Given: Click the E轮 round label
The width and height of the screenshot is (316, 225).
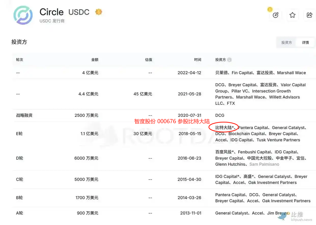Looking at the screenshot, I should click(x=19, y=134).
